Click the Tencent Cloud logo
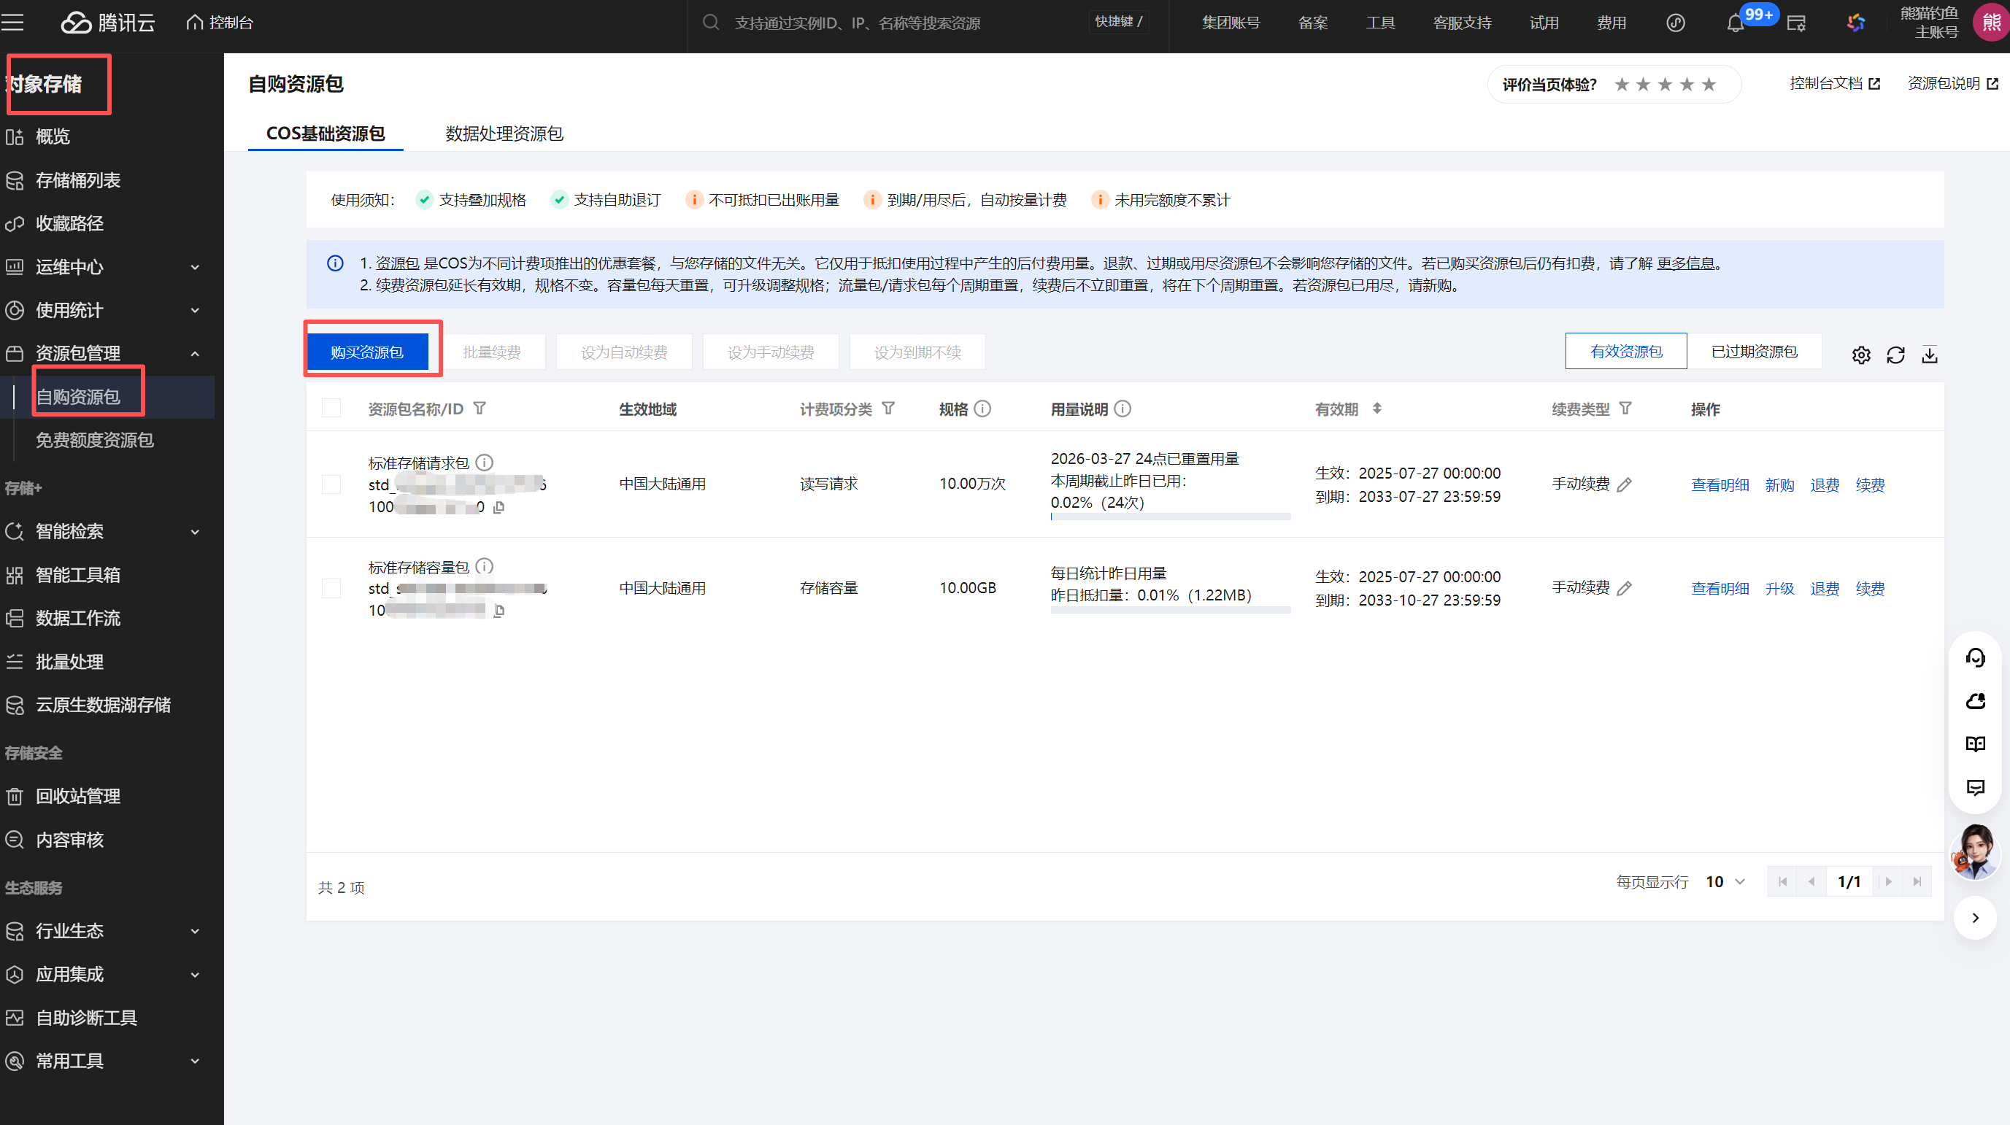 pos(108,23)
